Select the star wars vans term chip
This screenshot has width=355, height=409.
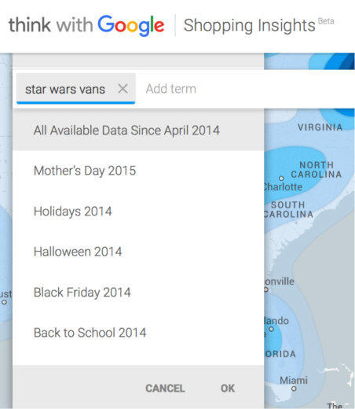[65, 89]
